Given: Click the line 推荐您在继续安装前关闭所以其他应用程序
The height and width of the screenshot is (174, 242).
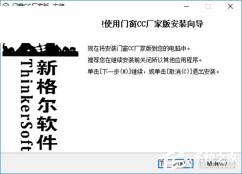Looking at the screenshot, I should (145, 60).
